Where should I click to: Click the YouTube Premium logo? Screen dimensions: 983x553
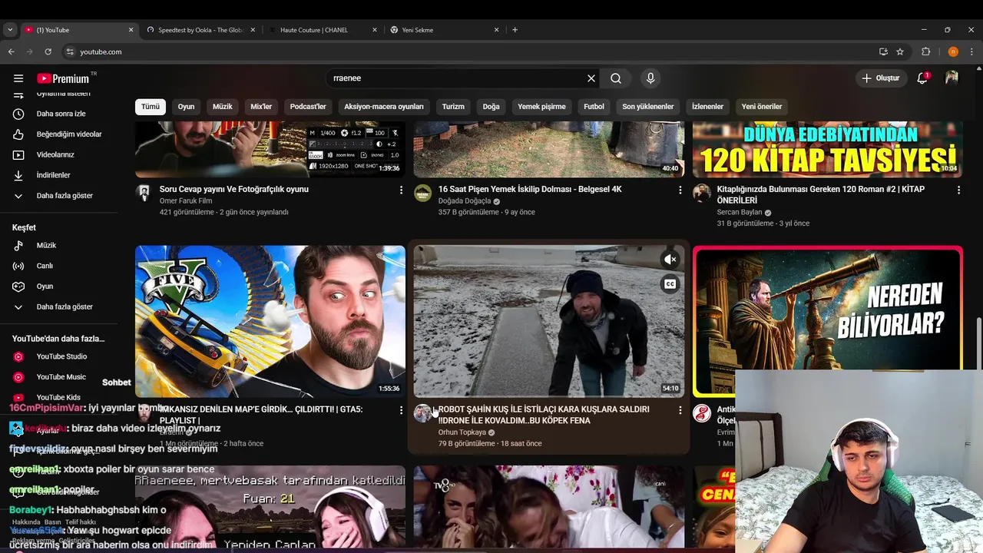[65, 78]
